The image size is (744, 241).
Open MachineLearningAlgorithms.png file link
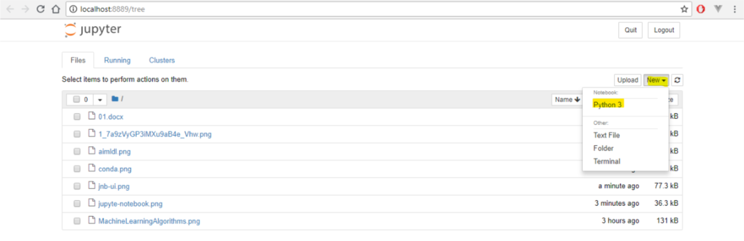(149, 221)
